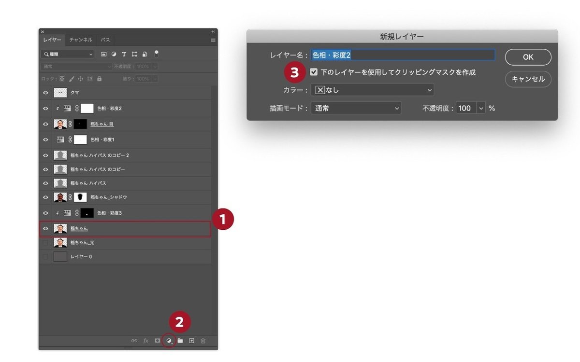Click the Link layers icon
Screen dimensions: 580x362
[x=135, y=340]
